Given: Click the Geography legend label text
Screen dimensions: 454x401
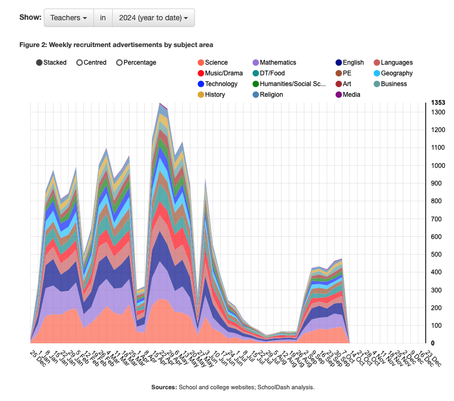Looking at the screenshot, I should (397, 73).
